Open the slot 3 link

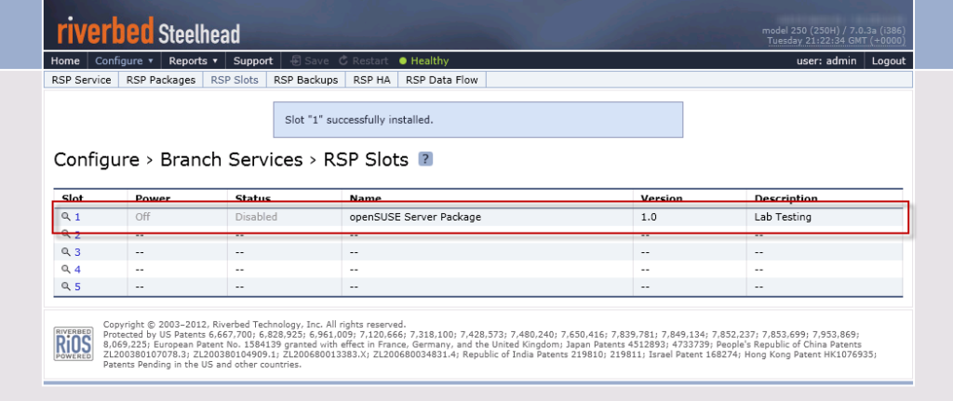click(77, 251)
